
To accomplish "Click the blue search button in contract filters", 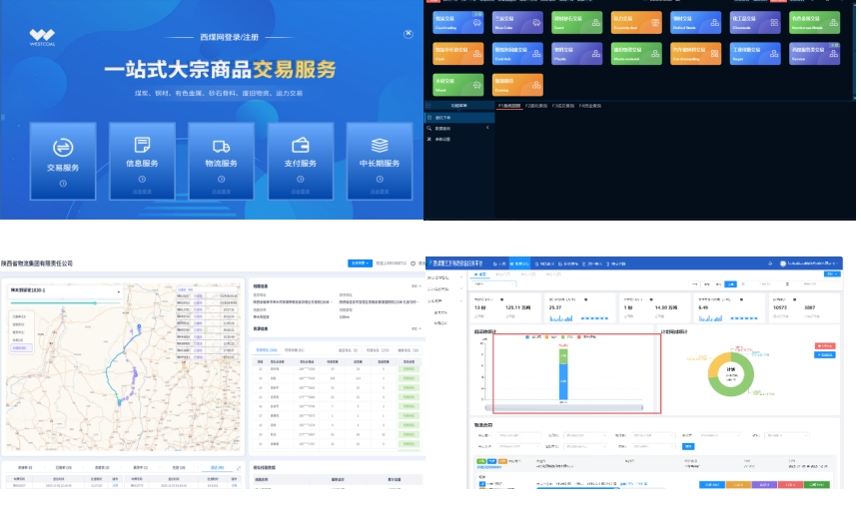I will (x=687, y=446).
